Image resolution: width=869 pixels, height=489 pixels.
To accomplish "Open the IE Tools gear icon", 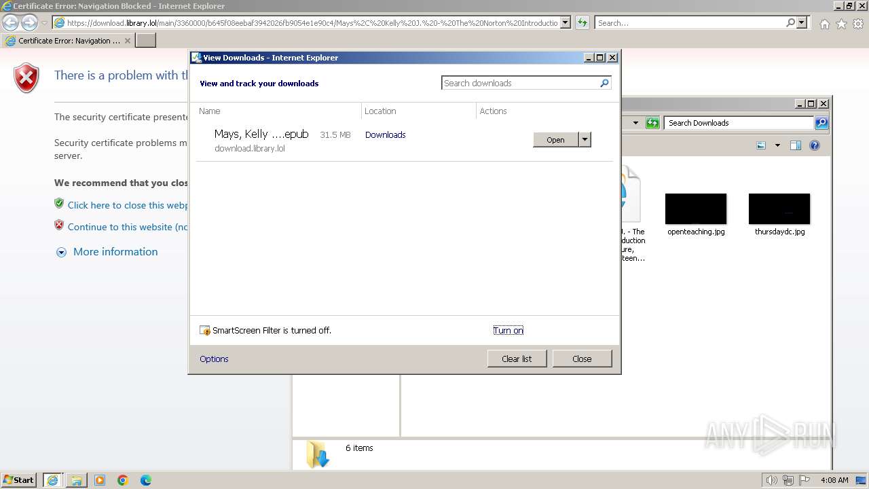I will [858, 24].
